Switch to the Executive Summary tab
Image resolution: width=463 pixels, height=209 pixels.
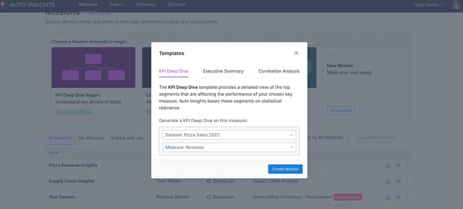coord(223,71)
